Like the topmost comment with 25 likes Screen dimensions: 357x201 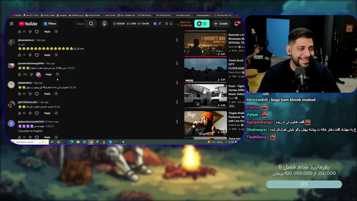[x=20, y=32]
